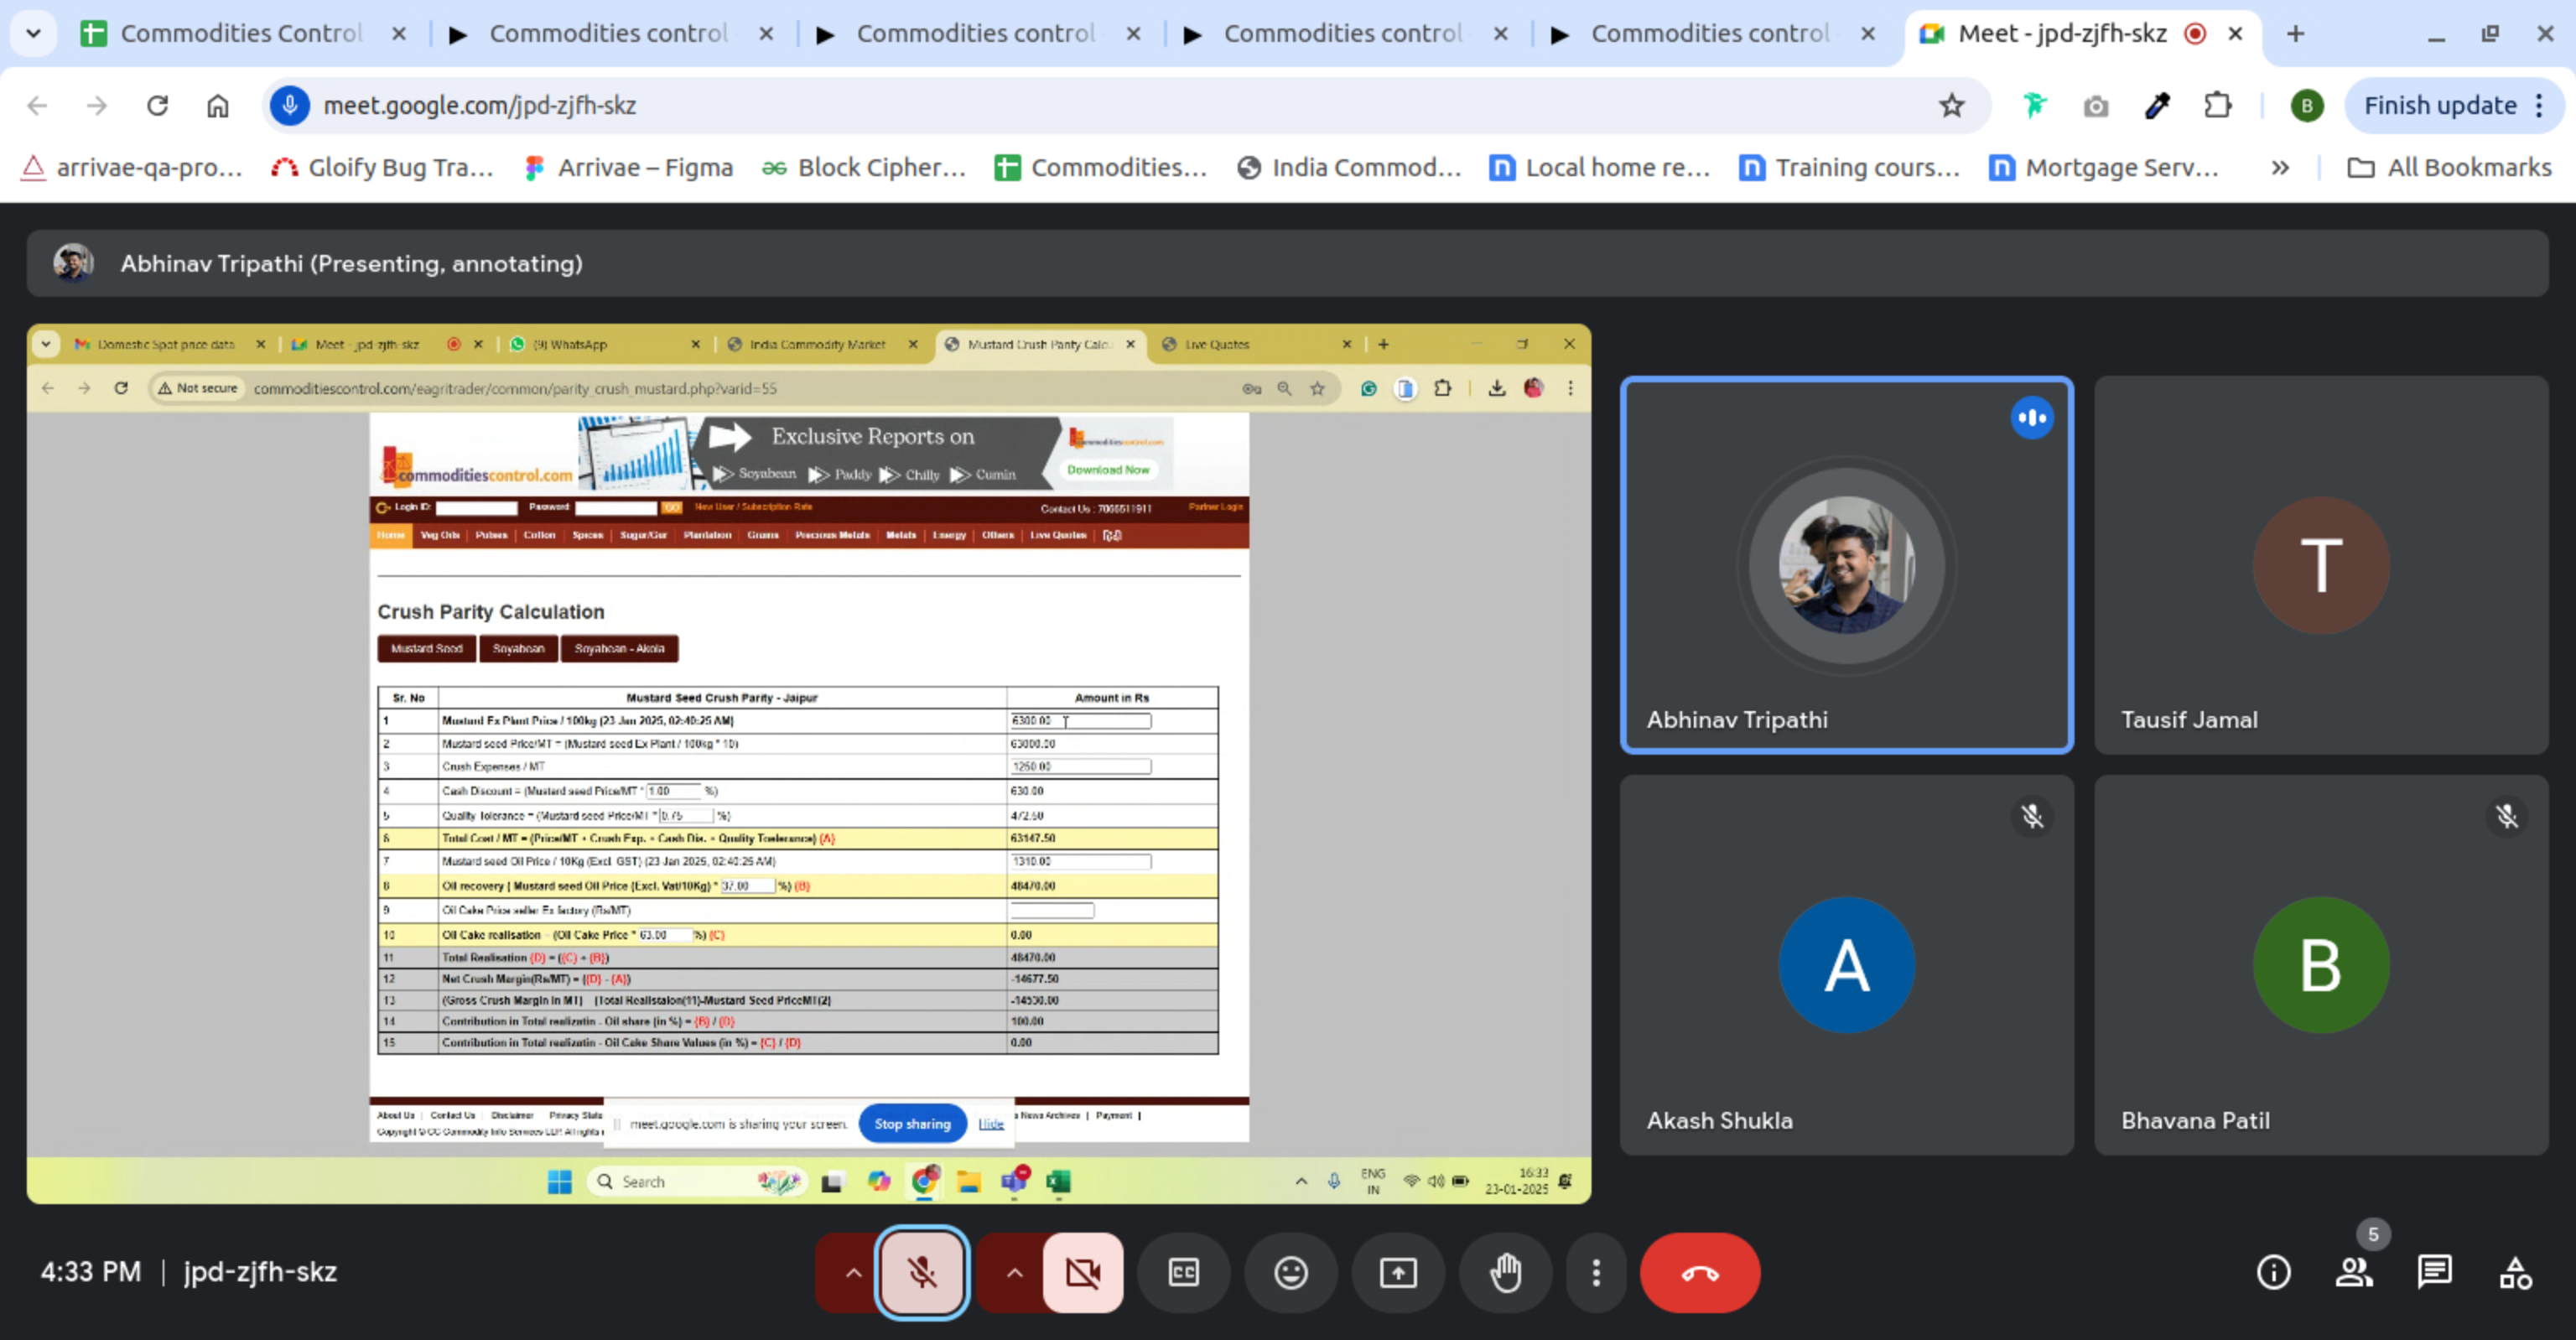Expand audio settings arrow beside microphone
This screenshot has height=1340, width=2576.
coord(852,1272)
